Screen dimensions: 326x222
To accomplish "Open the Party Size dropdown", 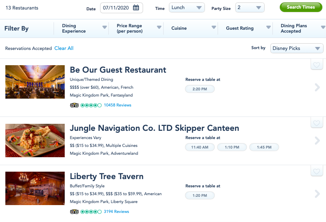I will tap(249, 7).
